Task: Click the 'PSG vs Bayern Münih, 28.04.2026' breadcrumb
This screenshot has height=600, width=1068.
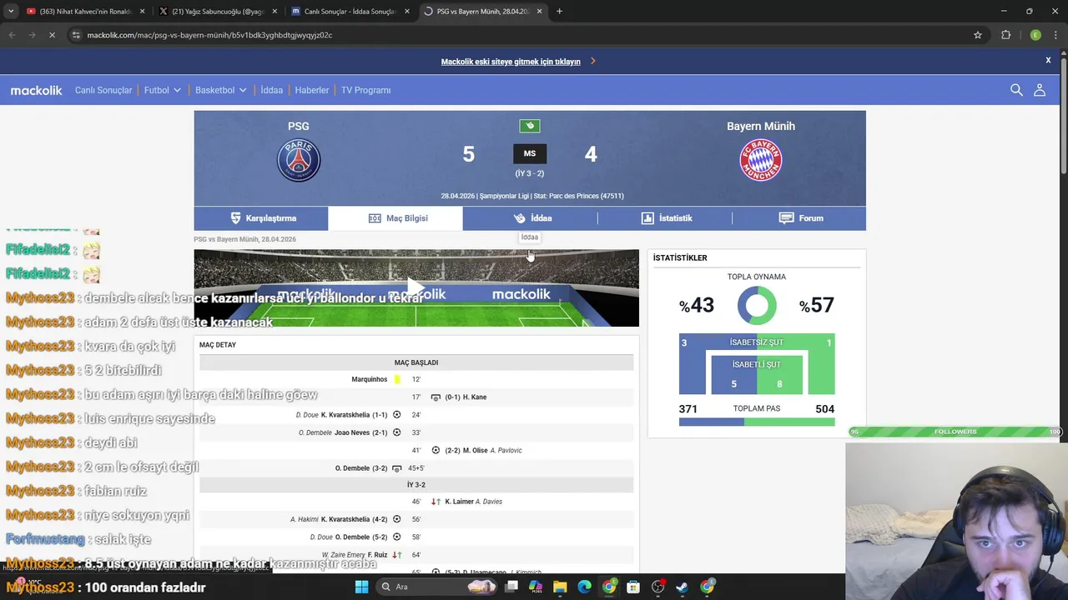Action: pos(244,239)
